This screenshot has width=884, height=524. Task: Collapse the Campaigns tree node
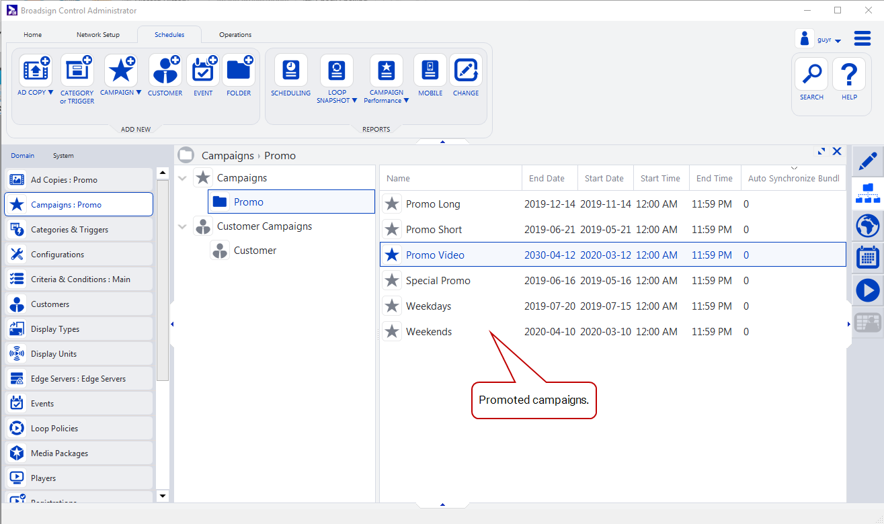pyautogui.click(x=182, y=179)
